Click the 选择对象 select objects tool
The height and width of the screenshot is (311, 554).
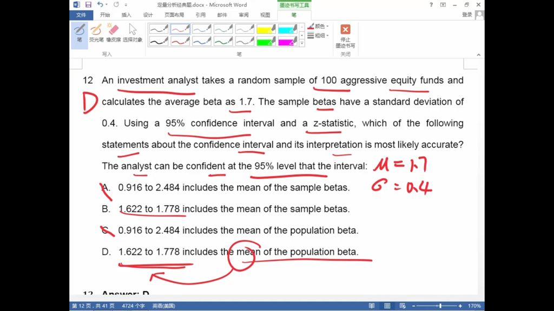point(132,33)
